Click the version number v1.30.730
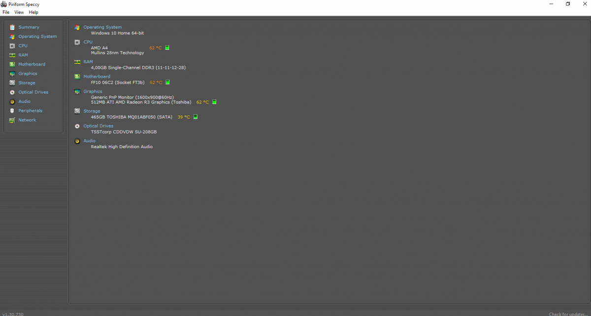Image resolution: width=591 pixels, height=316 pixels. [13, 314]
